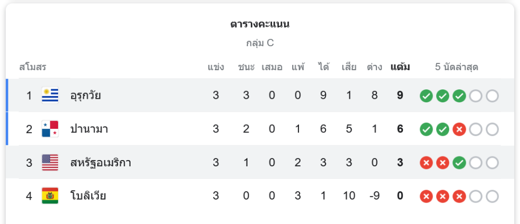Screen dimensions: 520x224
Task: Click the แต้ม points column header
Action: click(400, 67)
